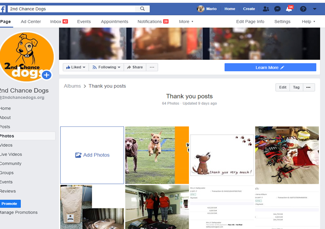Open the women in orange shirts photo
Screen dimensions: 325x229
pos(157,207)
